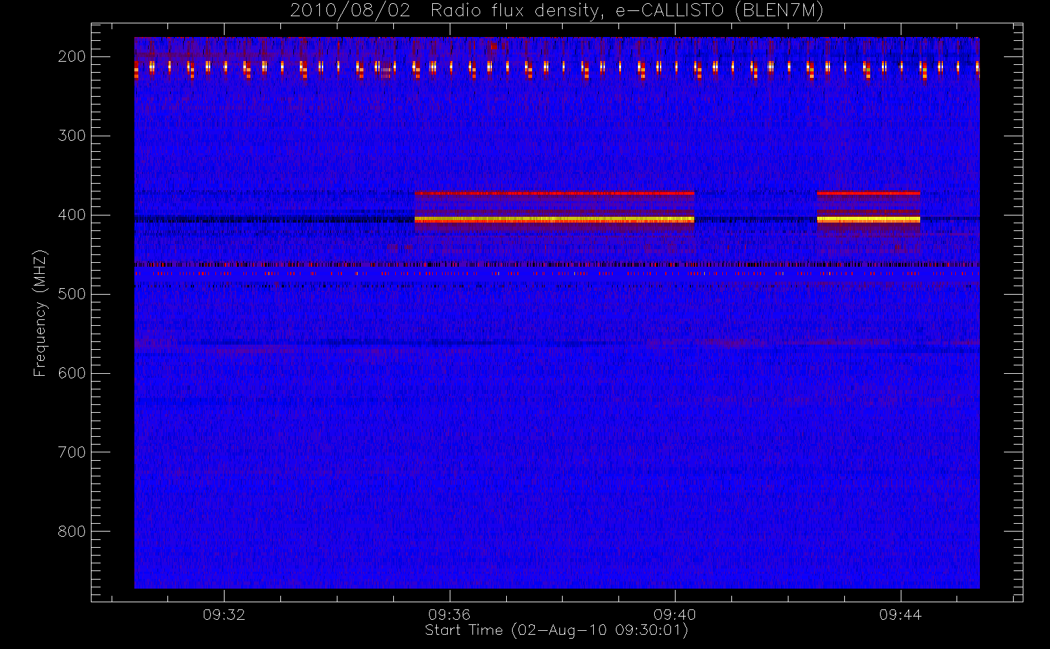This screenshot has height=649, width=1050.
Task: Click the 400 frequency tick label
Action: (72, 215)
